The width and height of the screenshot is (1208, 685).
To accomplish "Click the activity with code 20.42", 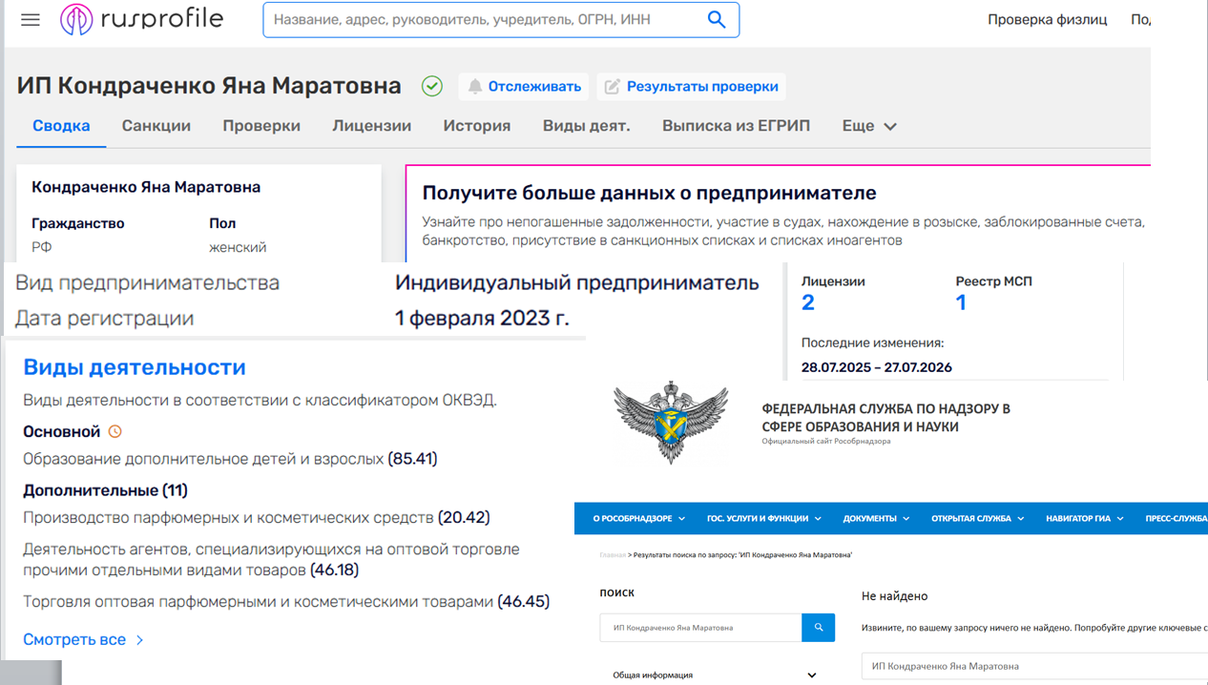I will point(257,518).
